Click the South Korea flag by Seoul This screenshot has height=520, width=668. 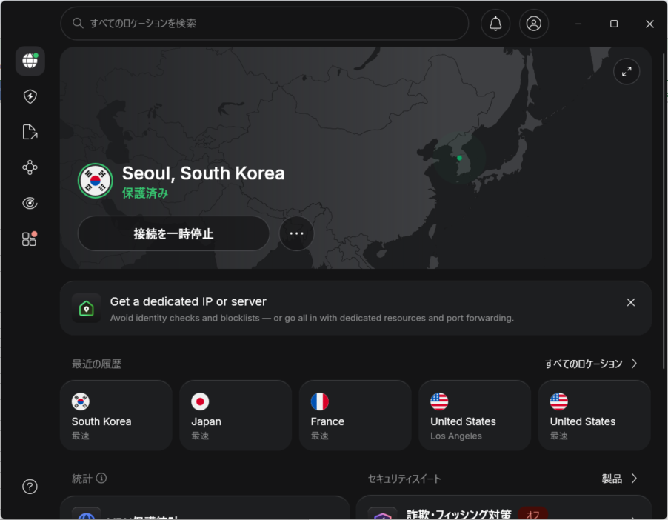click(x=96, y=181)
